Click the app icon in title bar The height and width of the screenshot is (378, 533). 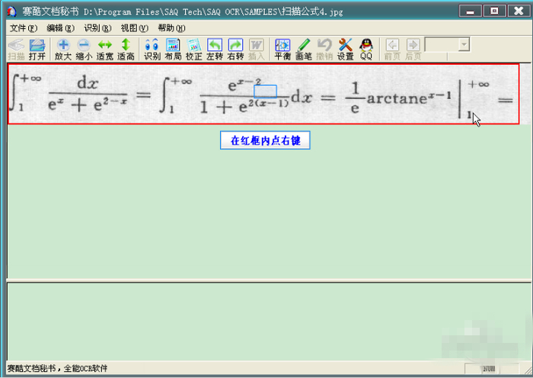pyautogui.click(x=12, y=11)
